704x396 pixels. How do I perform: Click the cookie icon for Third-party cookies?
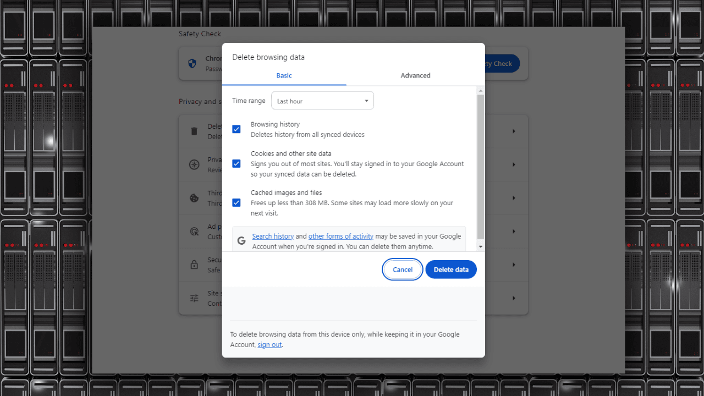click(194, 198)
